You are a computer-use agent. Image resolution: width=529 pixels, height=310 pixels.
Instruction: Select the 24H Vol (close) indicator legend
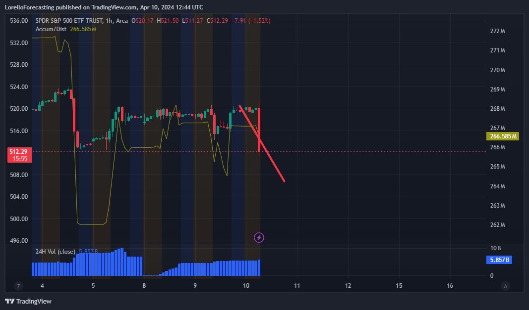(56, 252)
